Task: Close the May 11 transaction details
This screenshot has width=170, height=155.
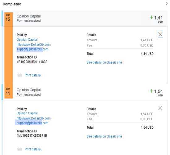Action: click(x=160, y=108)
